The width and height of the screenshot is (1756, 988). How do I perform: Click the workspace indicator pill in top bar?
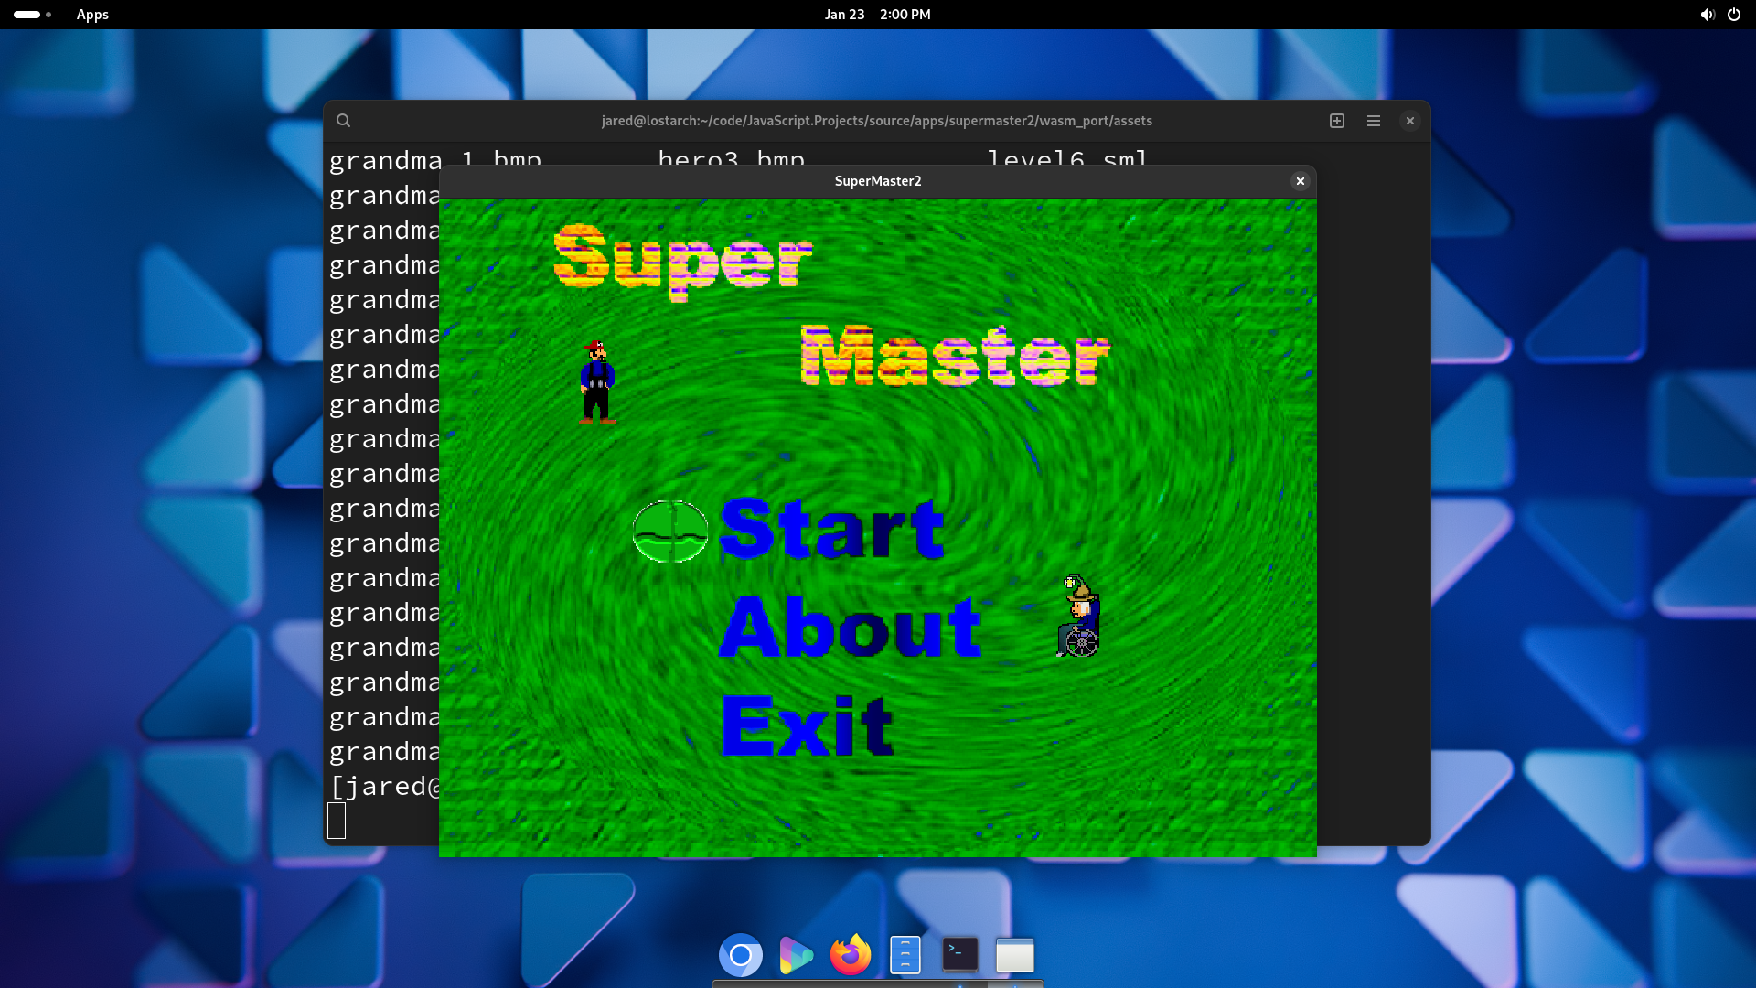[32, 15]
